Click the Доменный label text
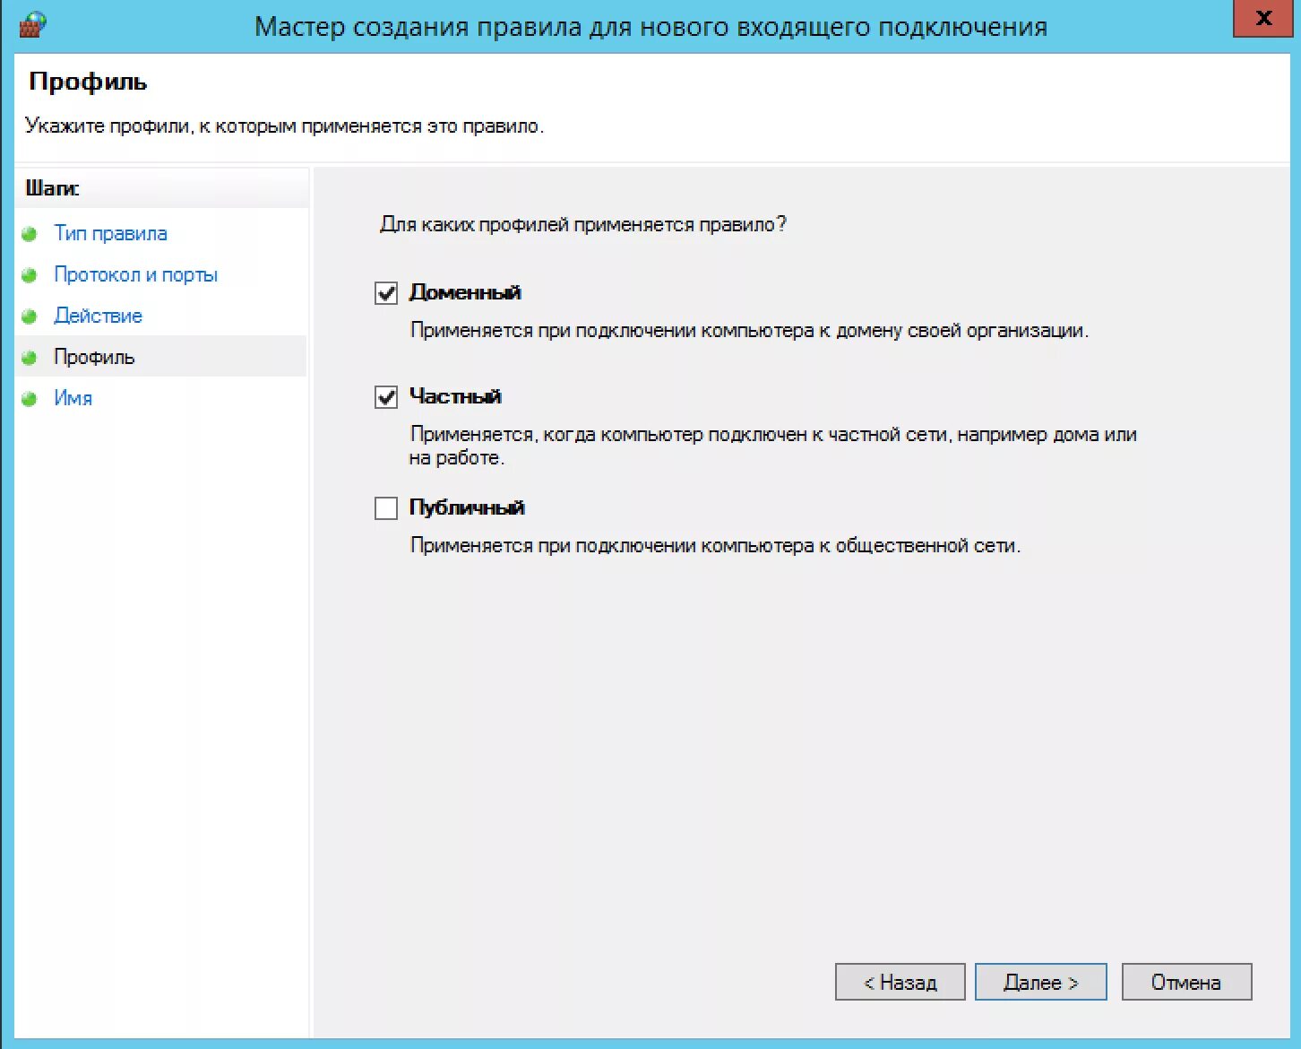 point(465,292)
